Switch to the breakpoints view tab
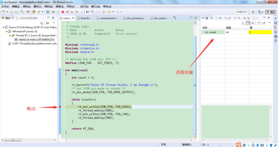The width and height of the screenshot is (278, 147). [228, 18]
